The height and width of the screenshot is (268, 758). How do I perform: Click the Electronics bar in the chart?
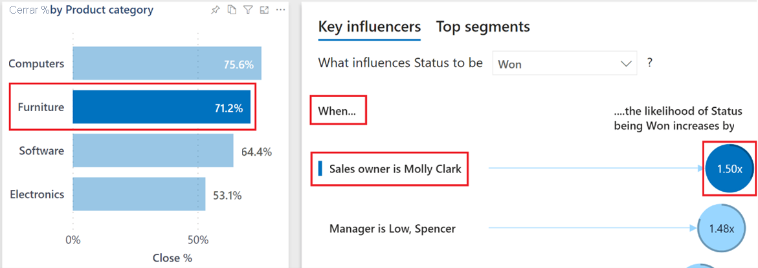click(139, 194)
